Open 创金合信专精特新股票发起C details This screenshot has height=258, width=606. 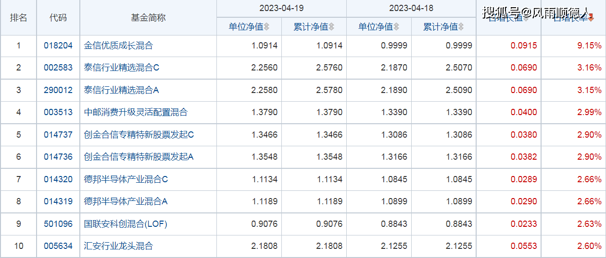139,135
